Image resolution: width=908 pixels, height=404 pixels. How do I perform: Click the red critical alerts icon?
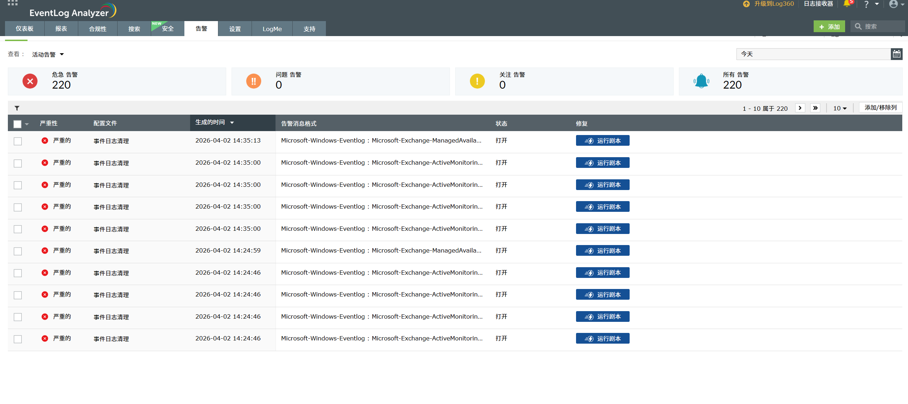[30, 81]
